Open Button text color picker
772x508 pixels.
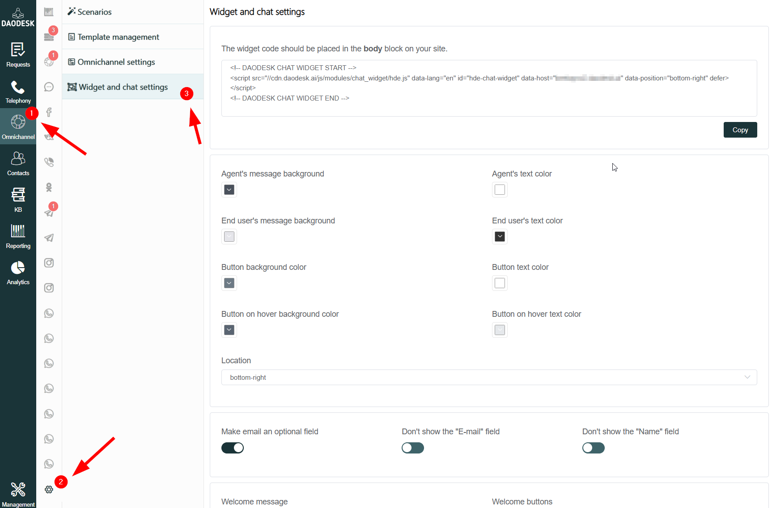[x=500, y=283]
